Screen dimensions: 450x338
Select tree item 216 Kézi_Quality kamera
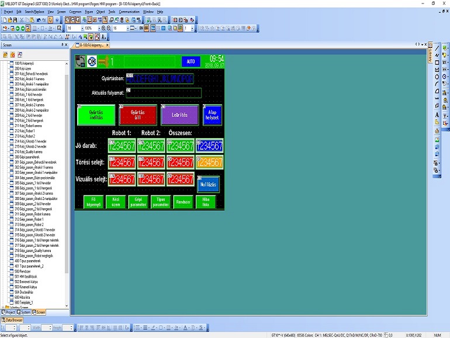point(29,151)
